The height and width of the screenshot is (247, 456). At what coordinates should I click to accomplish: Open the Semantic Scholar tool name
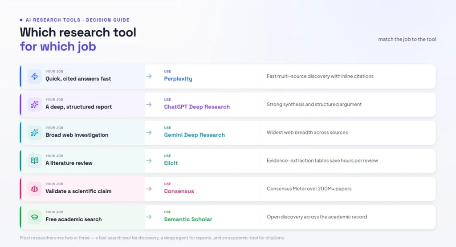point(188,219)
